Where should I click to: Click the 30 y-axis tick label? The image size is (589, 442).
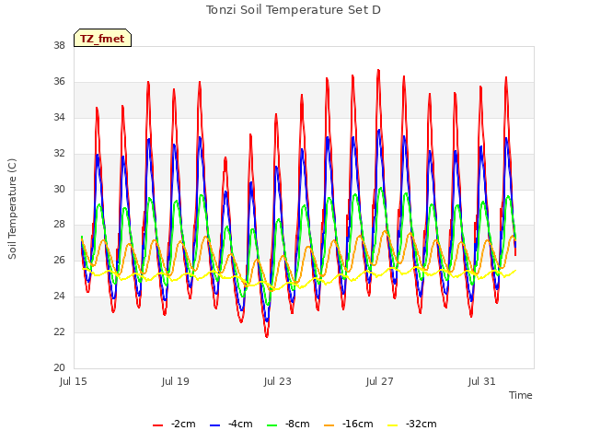(x=59, y=189)
